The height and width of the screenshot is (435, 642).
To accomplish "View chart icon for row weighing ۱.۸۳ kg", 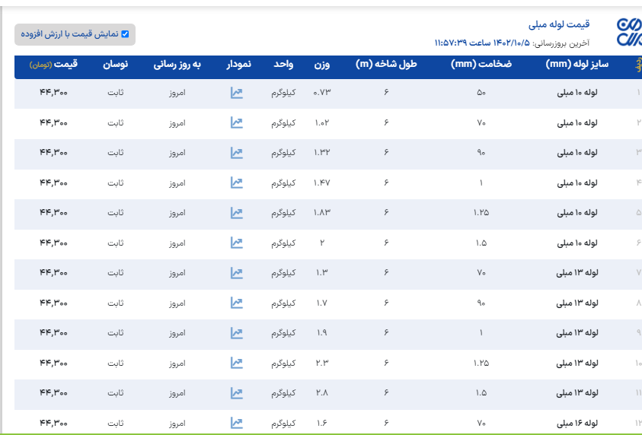I will pyautogui.click(x=237, y=213).
